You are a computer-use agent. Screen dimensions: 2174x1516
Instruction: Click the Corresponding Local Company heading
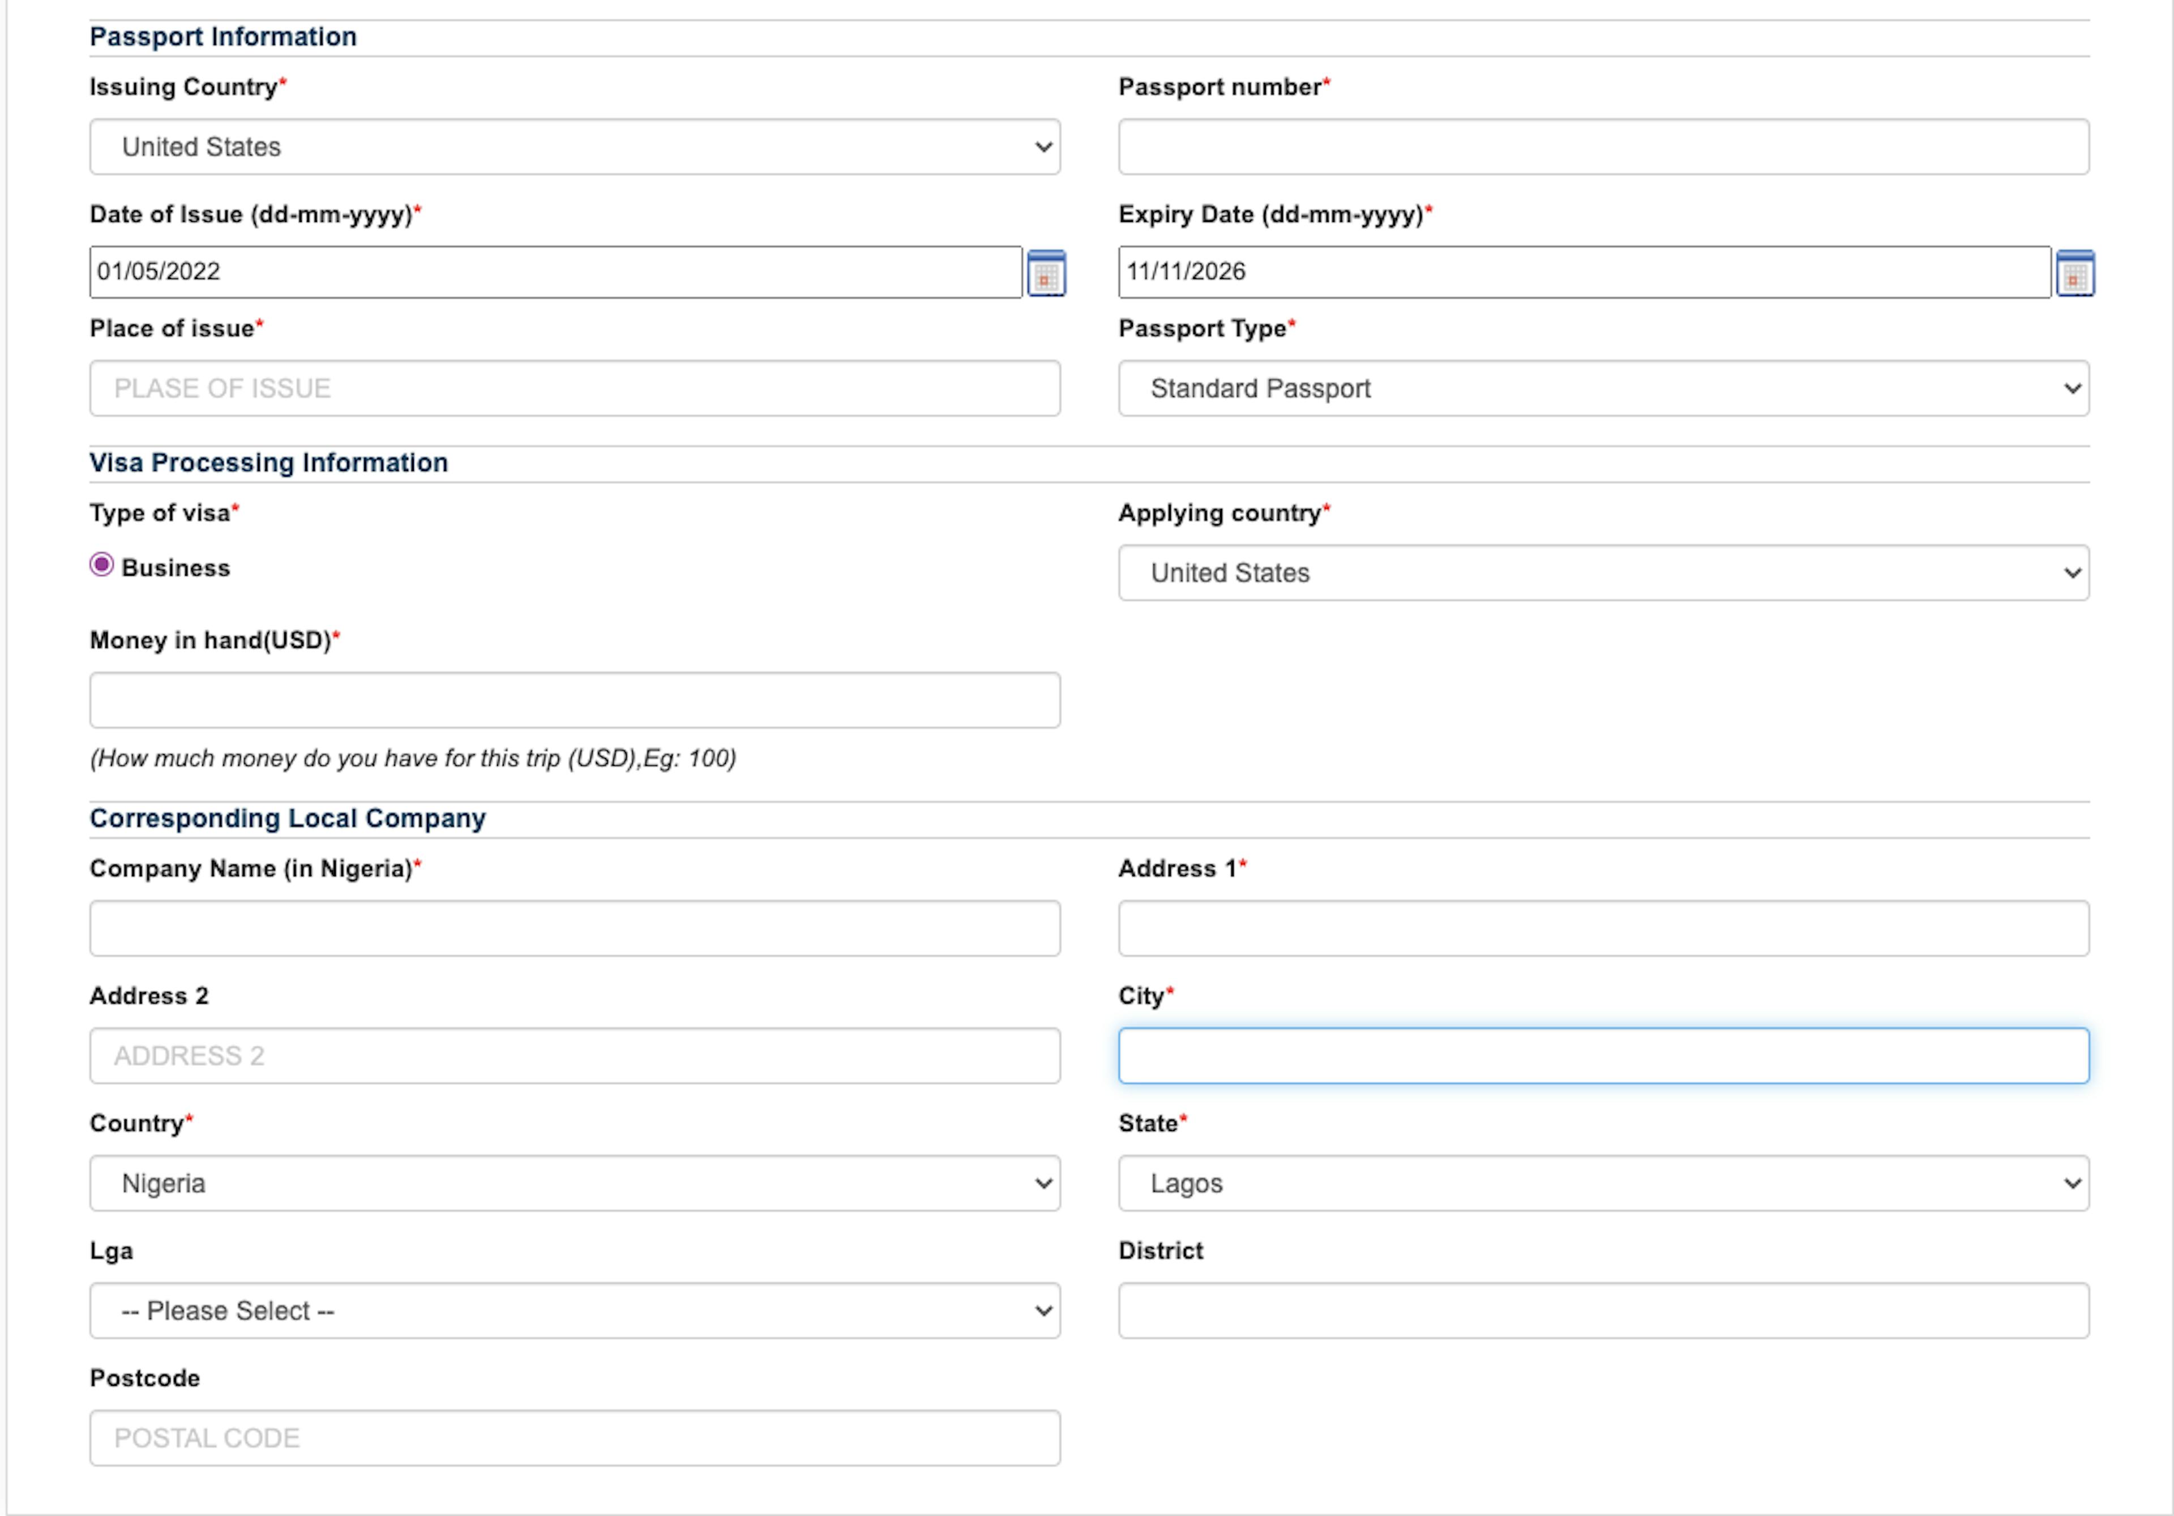click(x=288, y=818)
